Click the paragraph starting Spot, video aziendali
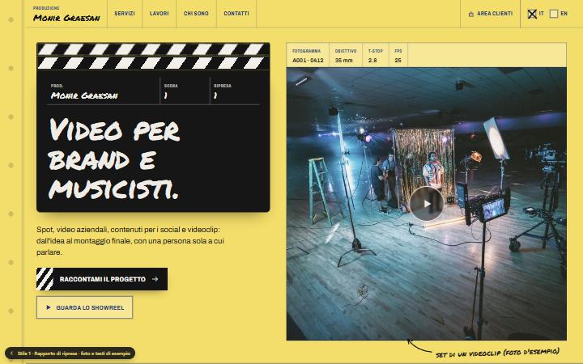This screenshot has height=364, width=583. [130, 241]
